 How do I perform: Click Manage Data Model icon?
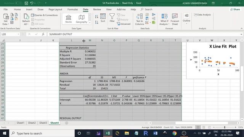tap(154, 23)
